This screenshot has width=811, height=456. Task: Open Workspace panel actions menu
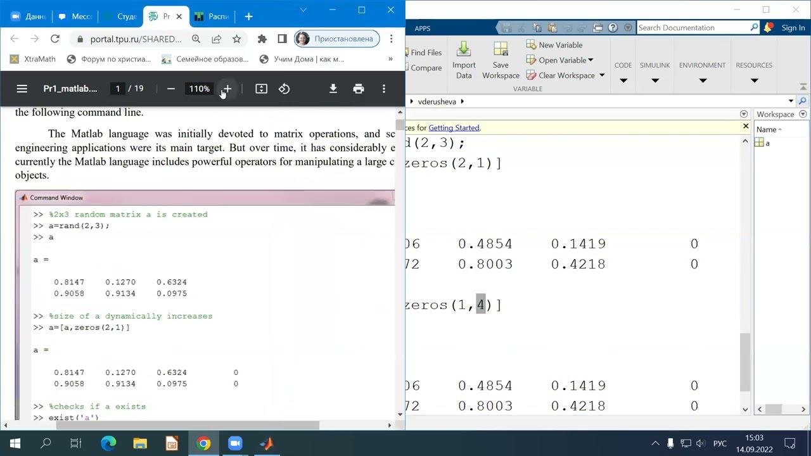pos(803,114)
